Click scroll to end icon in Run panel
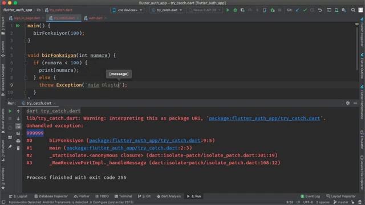365x205 pixels. [18, 133]
